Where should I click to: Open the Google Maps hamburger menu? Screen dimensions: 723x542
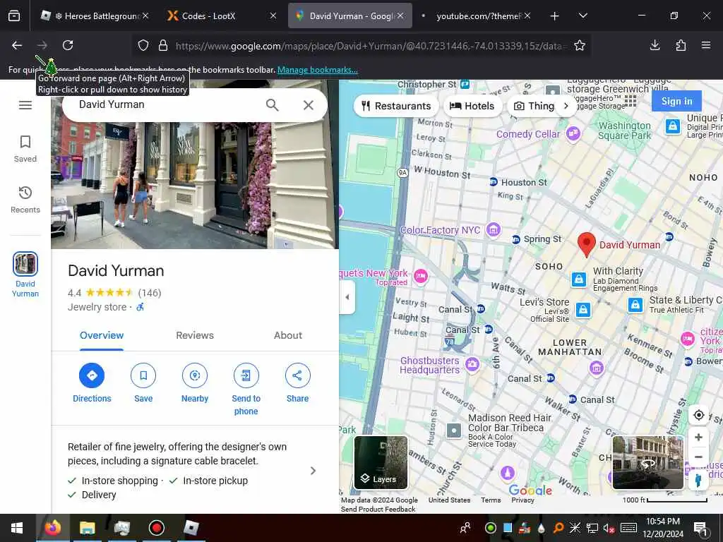coord(25,105)
